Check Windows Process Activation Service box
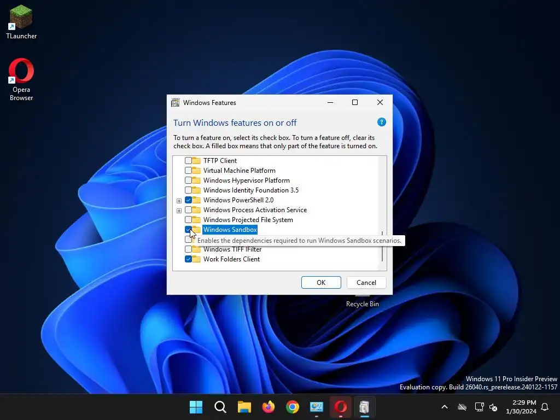This screenshot has width=560, height=420. click(188, 209)
